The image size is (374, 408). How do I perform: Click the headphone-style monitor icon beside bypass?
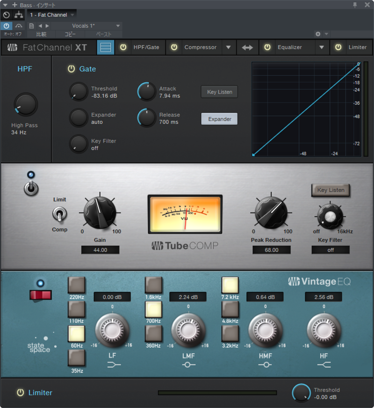(x=18, y=26)
